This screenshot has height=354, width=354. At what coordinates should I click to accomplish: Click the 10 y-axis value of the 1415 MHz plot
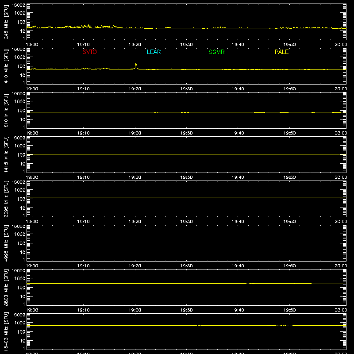(23, 164)
